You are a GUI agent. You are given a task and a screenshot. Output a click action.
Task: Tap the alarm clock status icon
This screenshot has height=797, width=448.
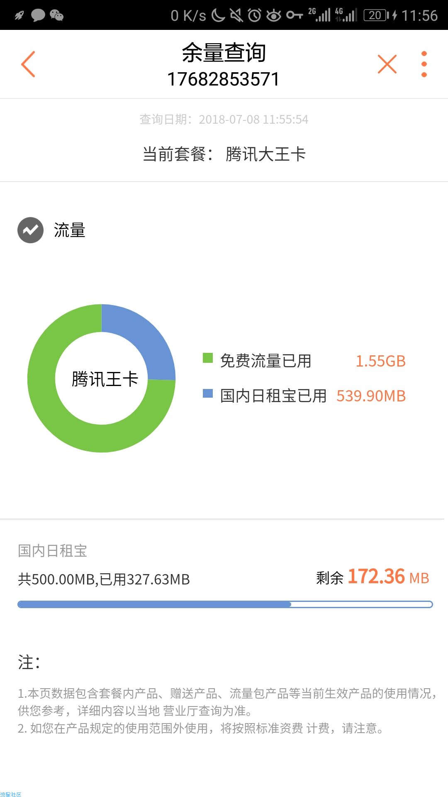255,15
